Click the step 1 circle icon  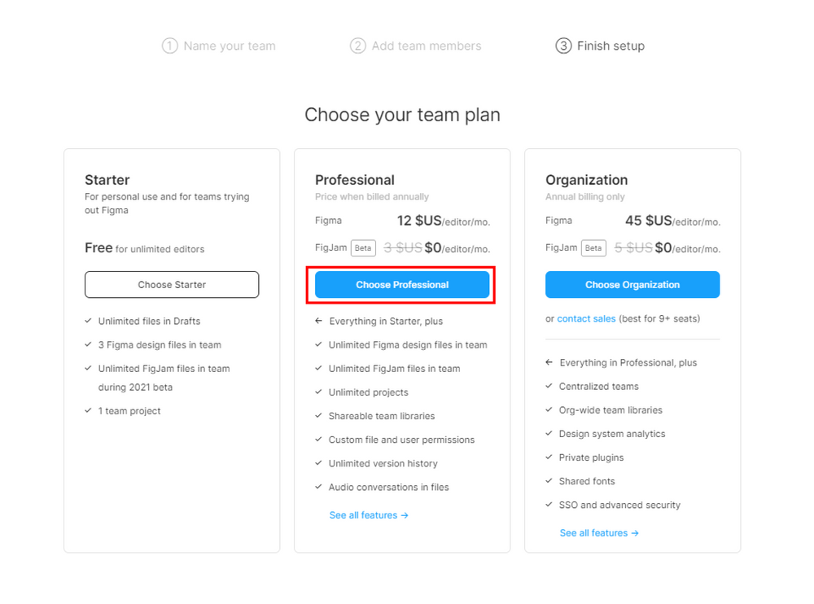(169, 46)
